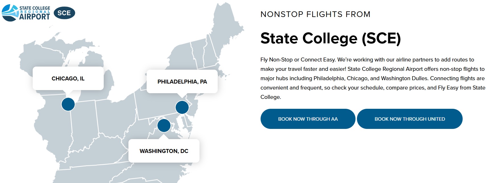
Task: Click the WASHINGTON, DC destination callout
Action: click(x=164, y=151)
